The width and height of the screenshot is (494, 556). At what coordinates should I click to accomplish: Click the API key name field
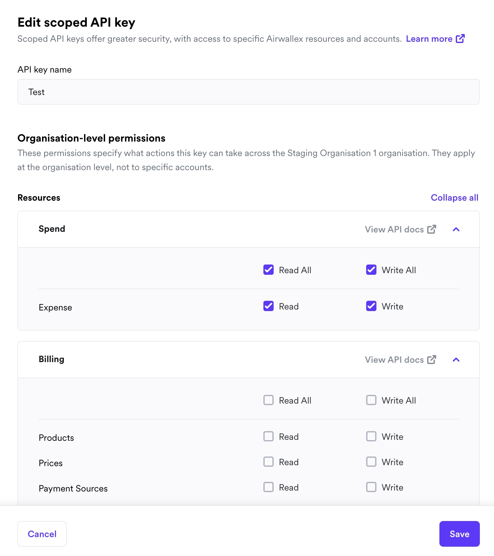coord(248,92)
